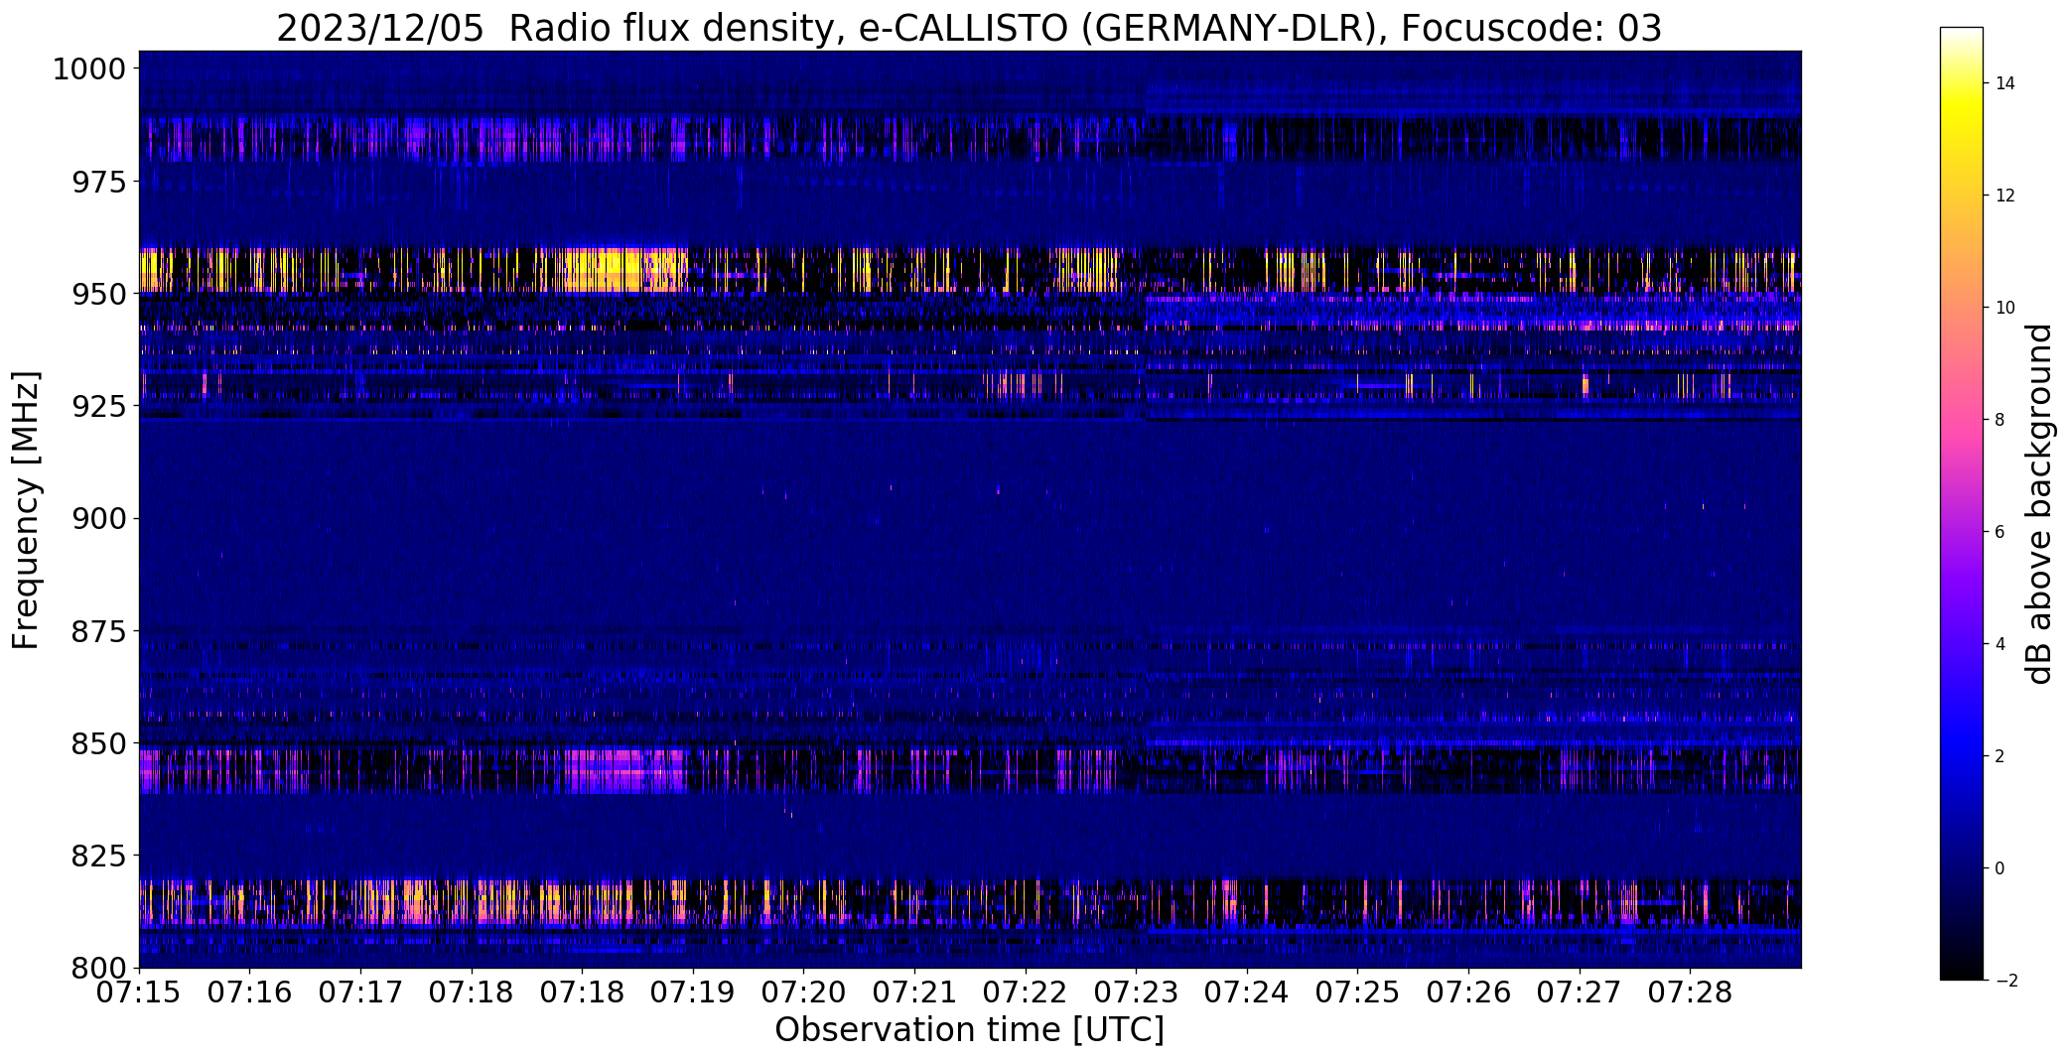2070x1059 pixels.
Task: Click the 'Frequency [MHz]' y-axis label
Action: click(27, 510)
